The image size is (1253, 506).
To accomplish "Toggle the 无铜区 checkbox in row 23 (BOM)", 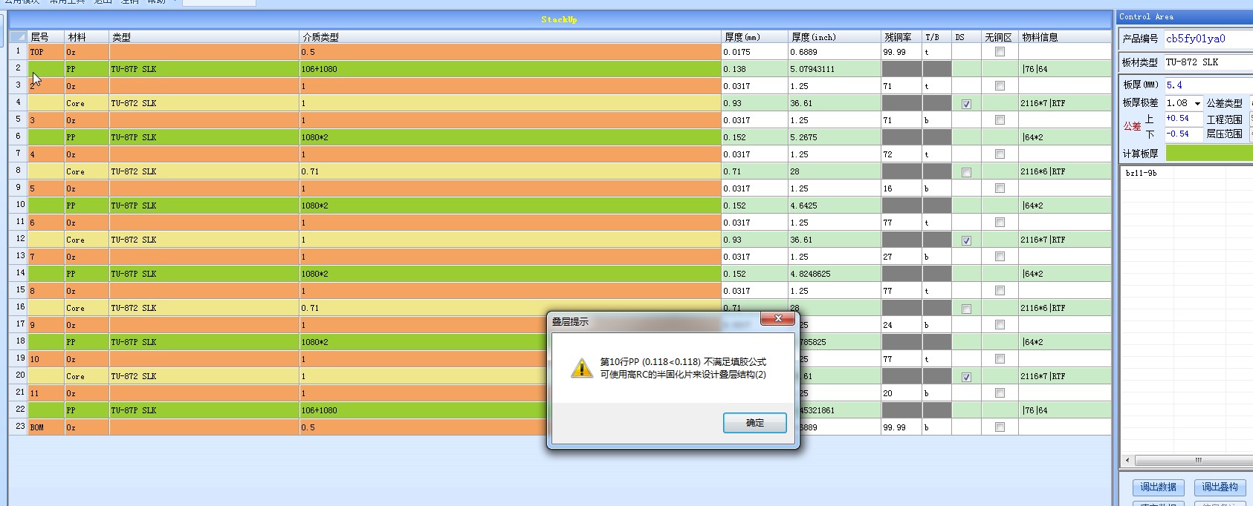I will coord(1000,427).
